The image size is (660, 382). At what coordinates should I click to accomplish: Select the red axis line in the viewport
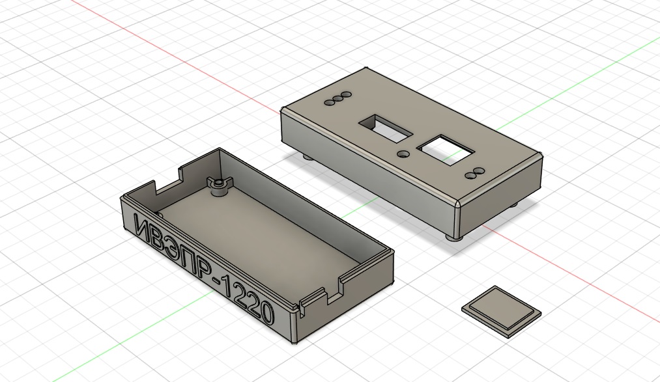coord(163,53)
